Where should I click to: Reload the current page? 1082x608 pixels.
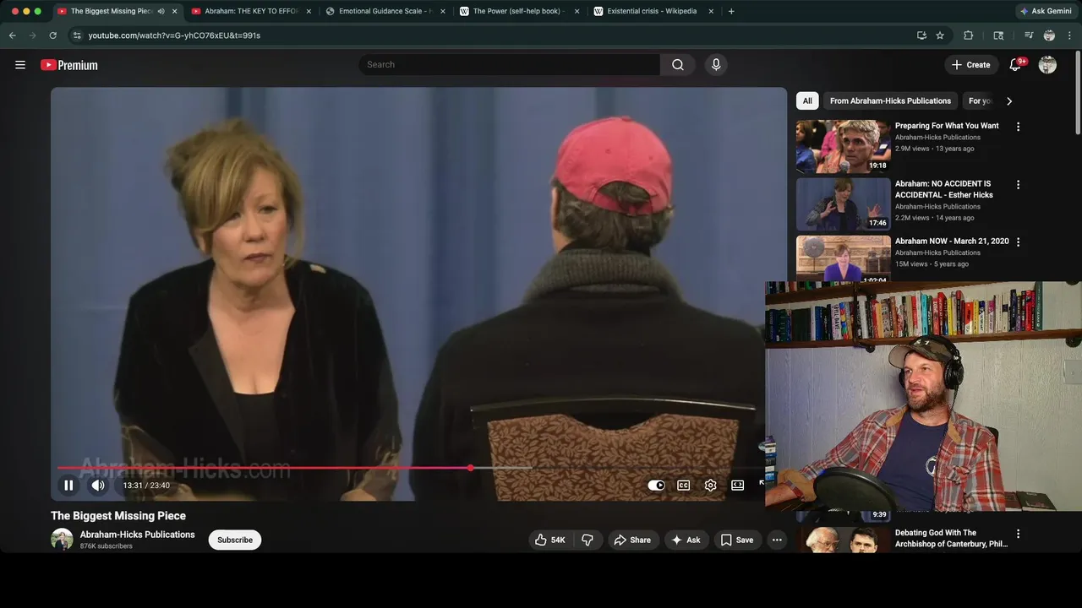coord(52,35)
